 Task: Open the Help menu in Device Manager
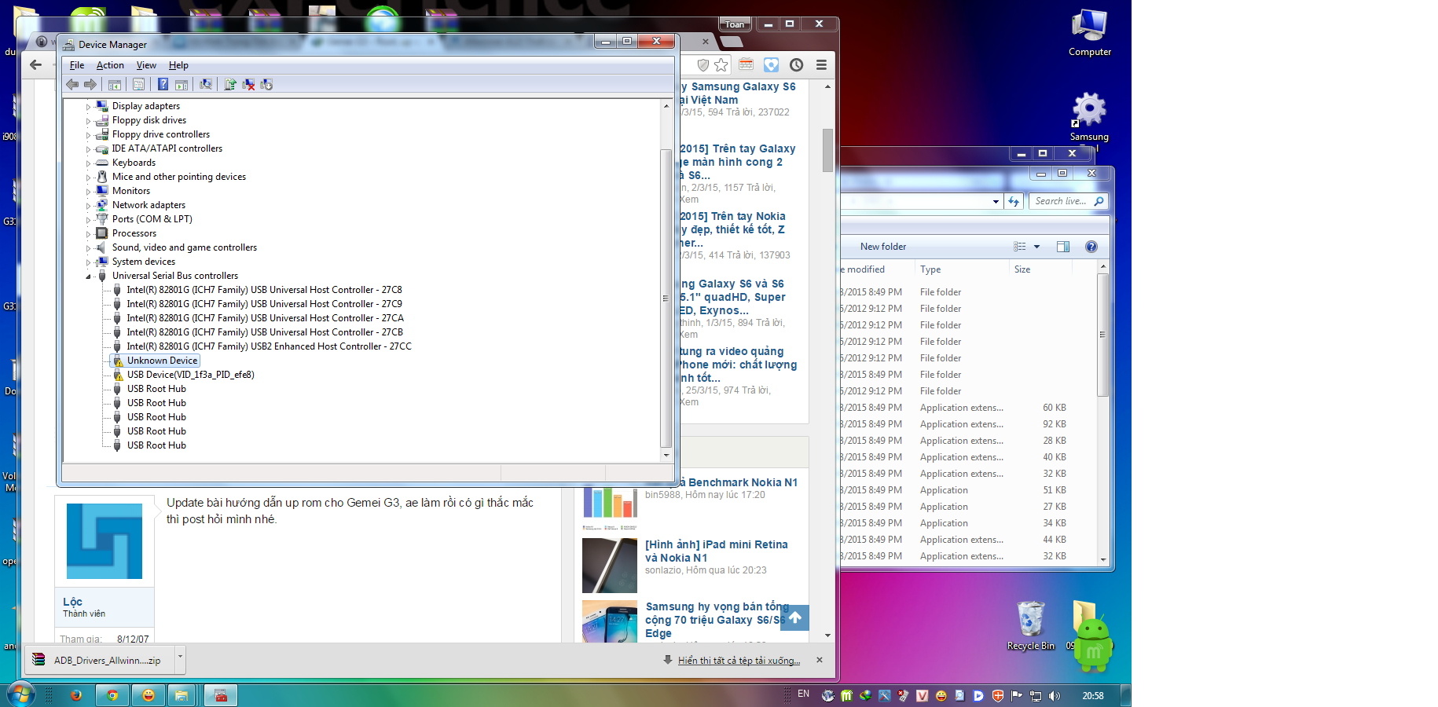point(178,65)
